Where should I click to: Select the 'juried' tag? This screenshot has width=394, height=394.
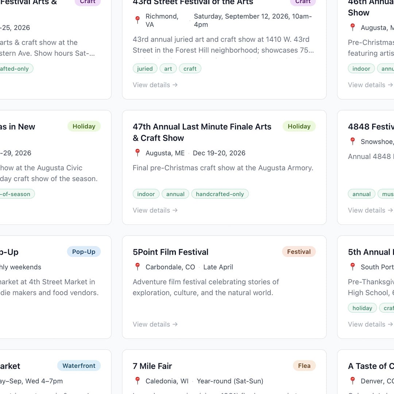tap(145, 69)
